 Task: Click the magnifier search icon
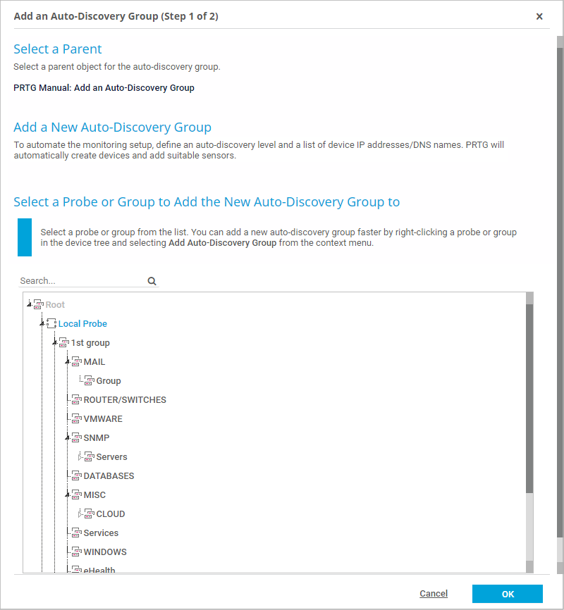tap(152, 281)
